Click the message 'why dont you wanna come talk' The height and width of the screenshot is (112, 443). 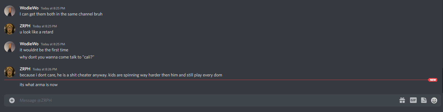click(x=57, y=57)
